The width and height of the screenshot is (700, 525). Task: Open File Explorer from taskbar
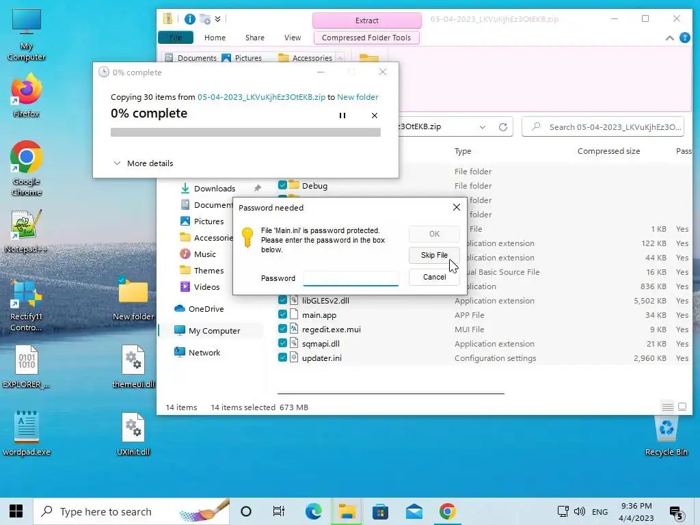coord(347,511)
